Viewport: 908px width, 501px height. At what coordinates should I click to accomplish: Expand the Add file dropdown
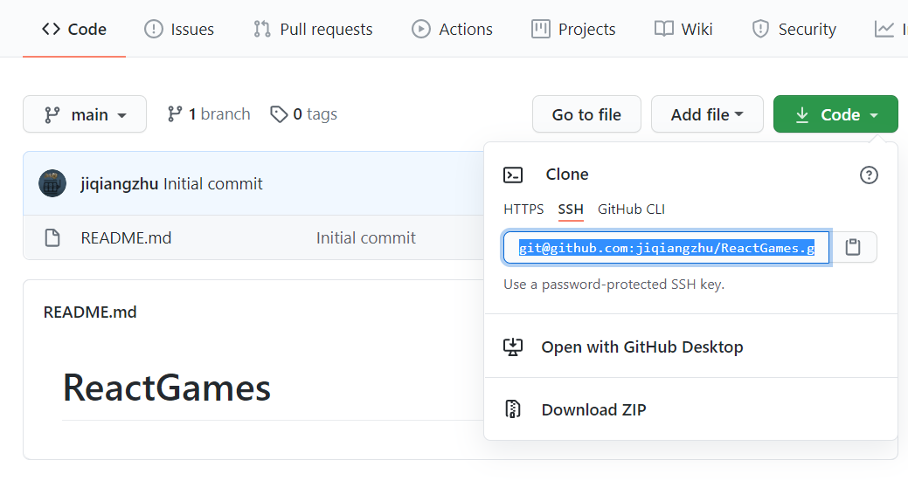(707, 114)
